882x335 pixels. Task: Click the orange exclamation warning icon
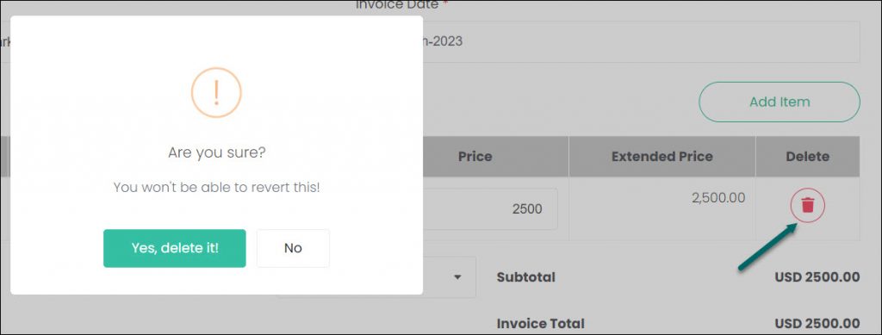[216, 93]
